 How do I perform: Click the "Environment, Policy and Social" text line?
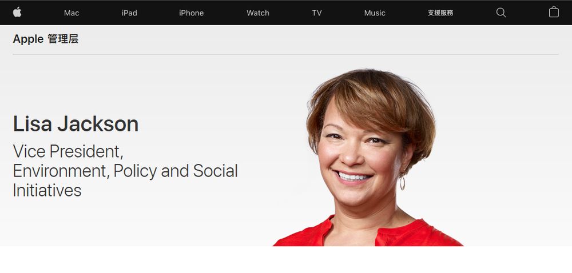coord(125,171)
